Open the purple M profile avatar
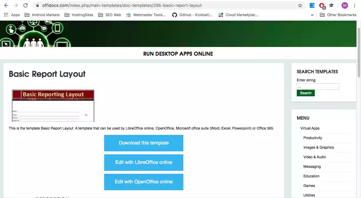 pos(344,5)
